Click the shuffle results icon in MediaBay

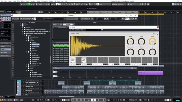coord(107,19)
